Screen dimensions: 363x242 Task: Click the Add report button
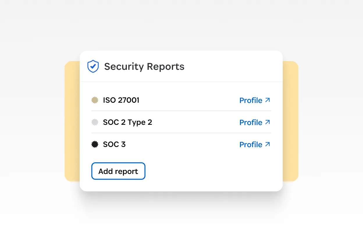[118, 171]
